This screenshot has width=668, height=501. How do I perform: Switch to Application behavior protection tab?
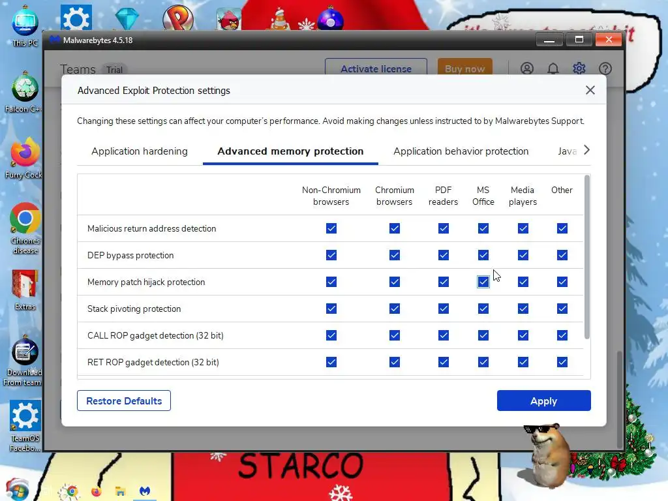point(461,151)
